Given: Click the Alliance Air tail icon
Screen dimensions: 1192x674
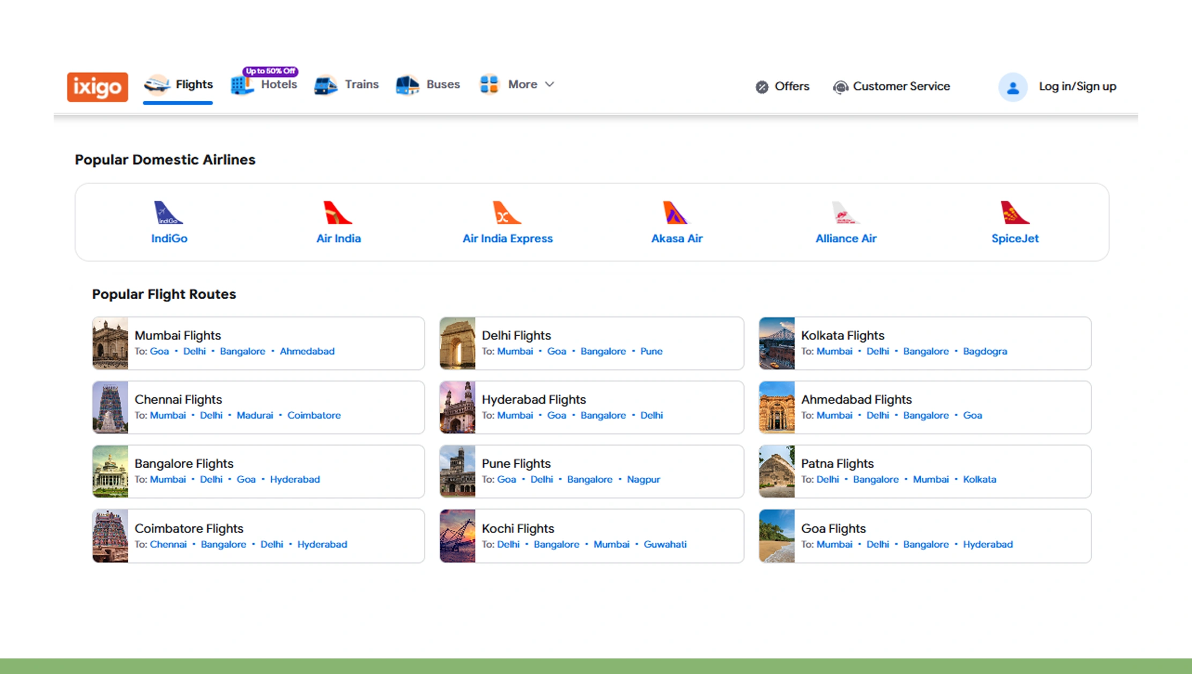Looking at the screenshot, I should click(845, 213).
